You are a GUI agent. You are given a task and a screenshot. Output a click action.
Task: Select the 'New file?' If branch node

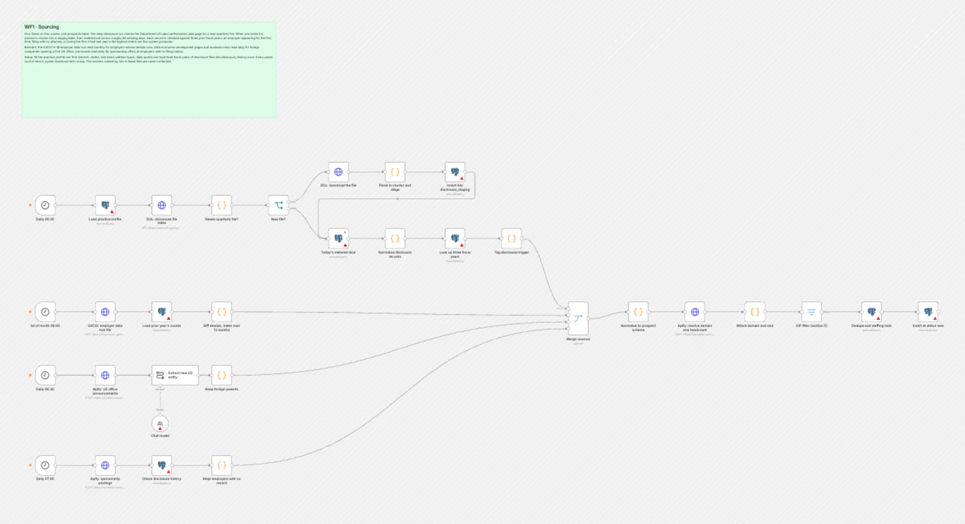tap(278, 205)
